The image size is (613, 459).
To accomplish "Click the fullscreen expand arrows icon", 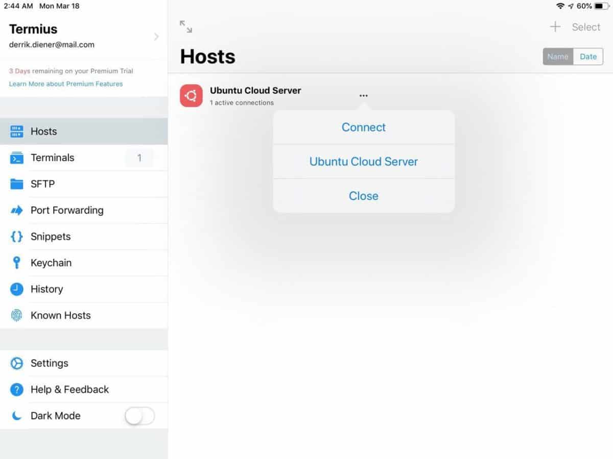I will click(186, 27).
